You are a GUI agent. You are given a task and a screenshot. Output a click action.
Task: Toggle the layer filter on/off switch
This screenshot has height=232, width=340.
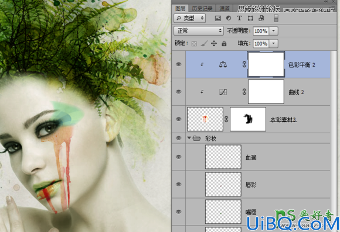[x=276, y=18]
